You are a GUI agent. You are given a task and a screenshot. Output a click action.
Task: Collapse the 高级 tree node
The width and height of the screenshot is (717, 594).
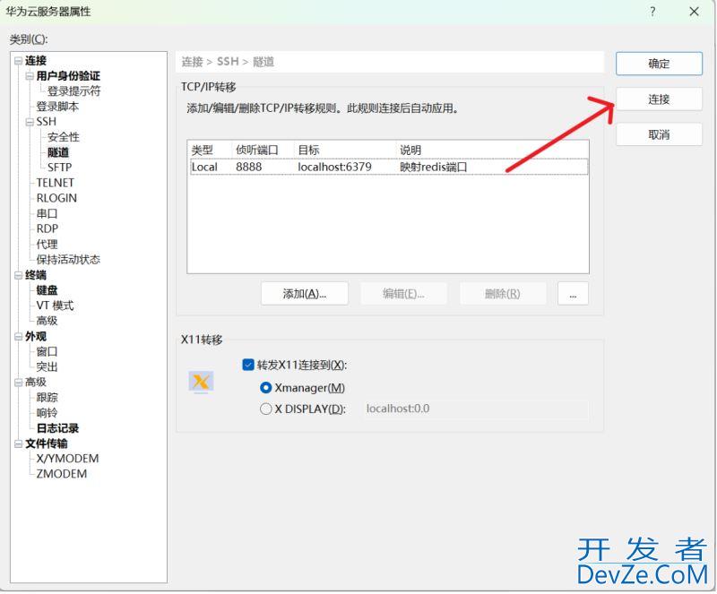pos(18,382)
